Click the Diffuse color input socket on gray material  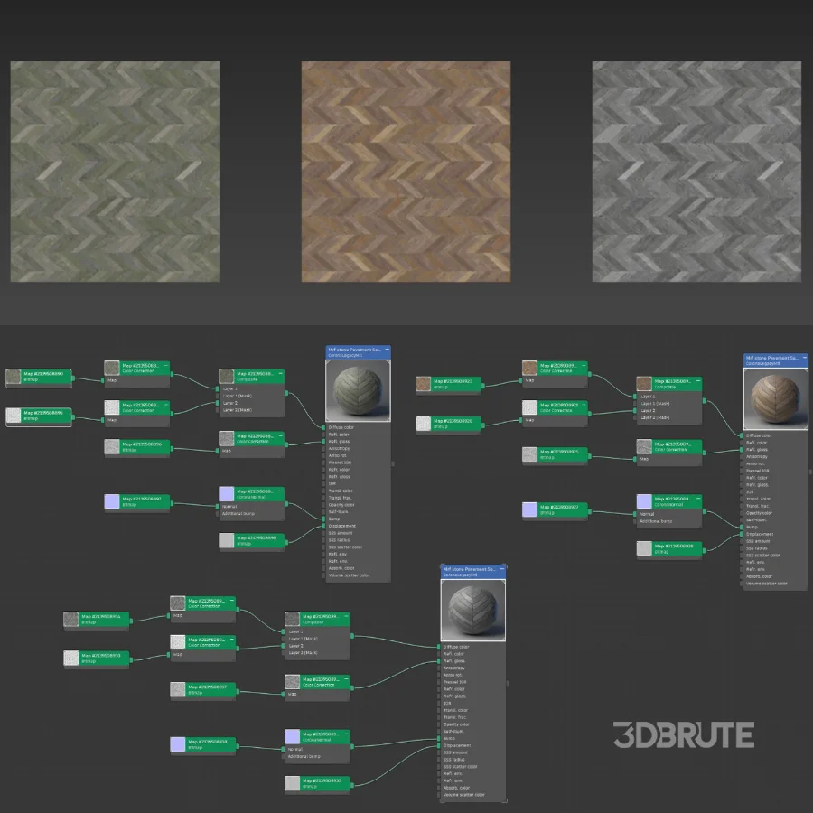[x=439, y=647]
